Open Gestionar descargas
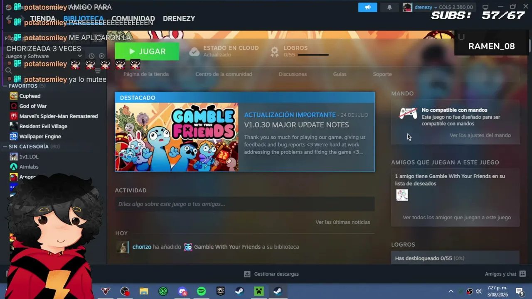532x299 pixels. point(271,274)
